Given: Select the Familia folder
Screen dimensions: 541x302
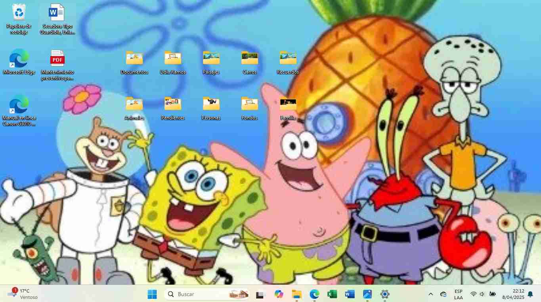Looking at the screenshot, I should tap(288, 108).
